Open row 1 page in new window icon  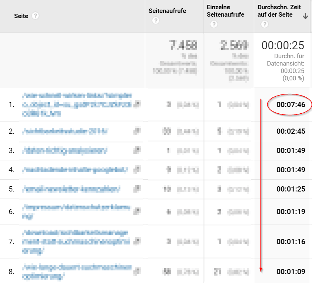point(137,104)
